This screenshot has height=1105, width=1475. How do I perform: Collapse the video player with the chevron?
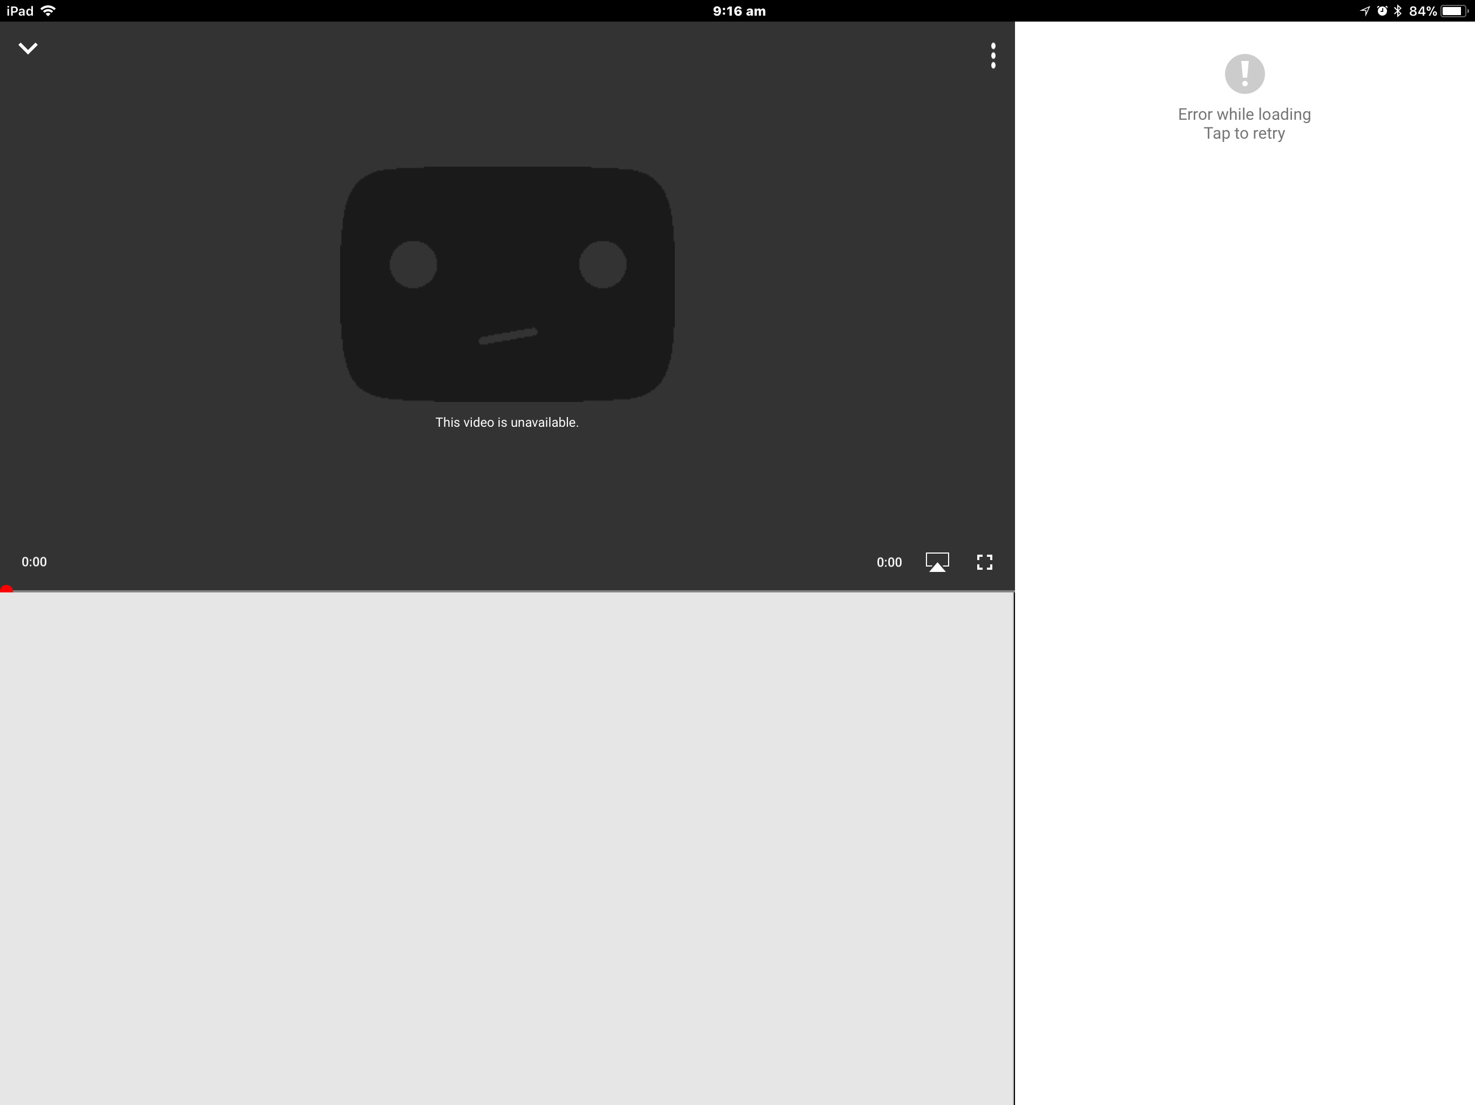click(x=28, y=49)
